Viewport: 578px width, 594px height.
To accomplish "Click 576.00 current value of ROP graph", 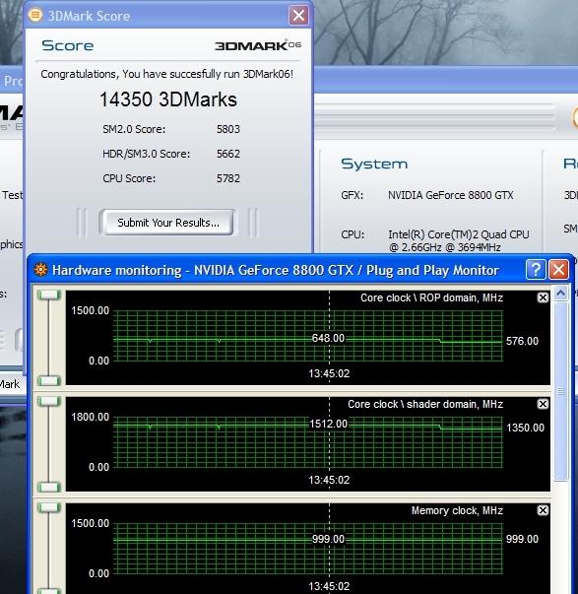I will [522, 341].
